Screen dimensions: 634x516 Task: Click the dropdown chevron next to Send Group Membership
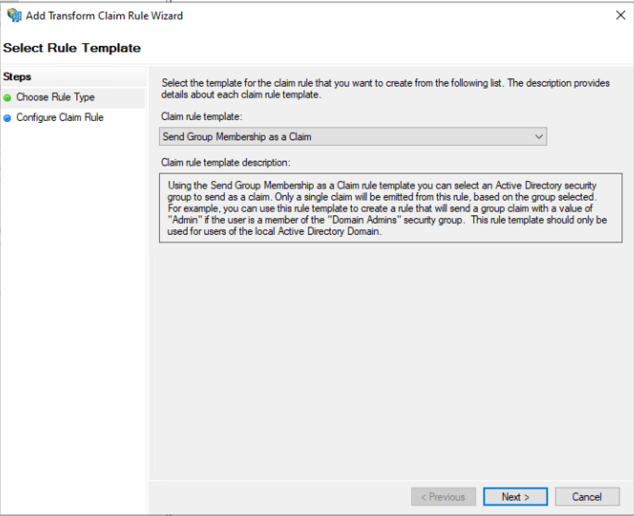pos(539,137)
